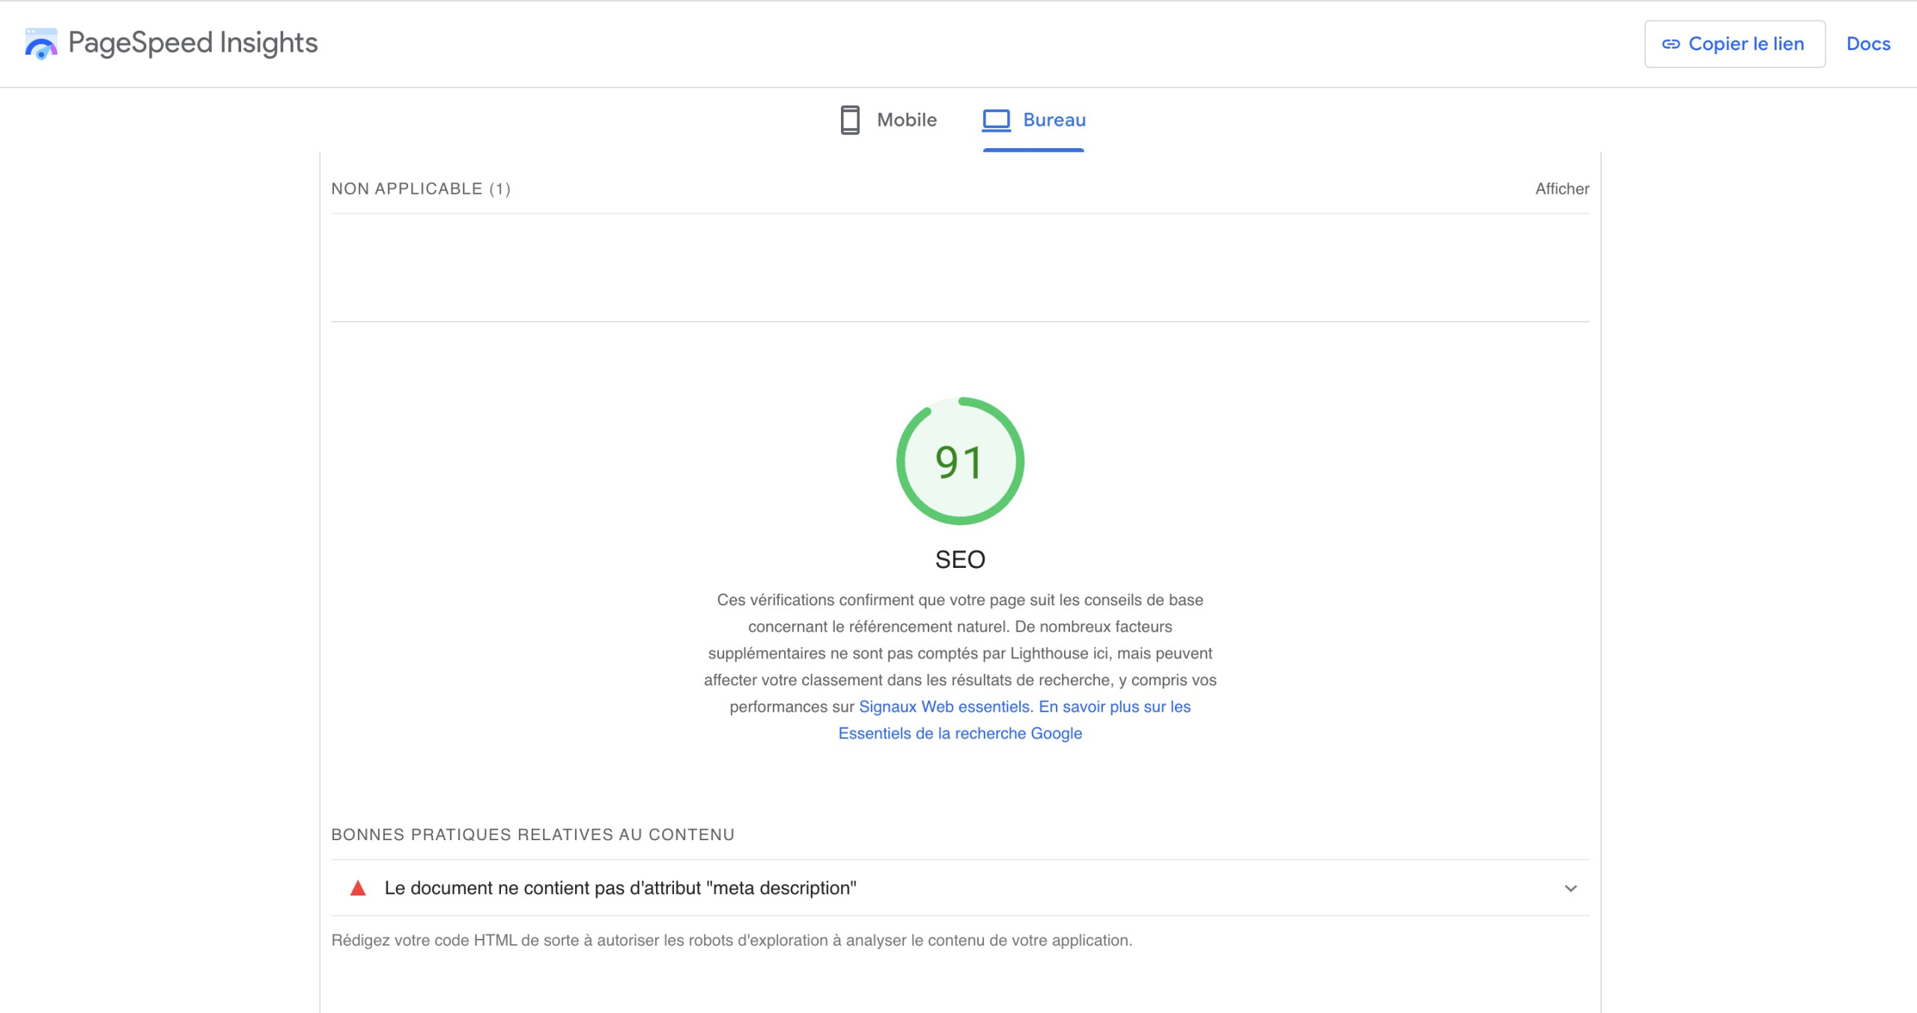Expand the meta description audit chevron
Screen dimensions: 1917x1013
[x=1570, y=888]
